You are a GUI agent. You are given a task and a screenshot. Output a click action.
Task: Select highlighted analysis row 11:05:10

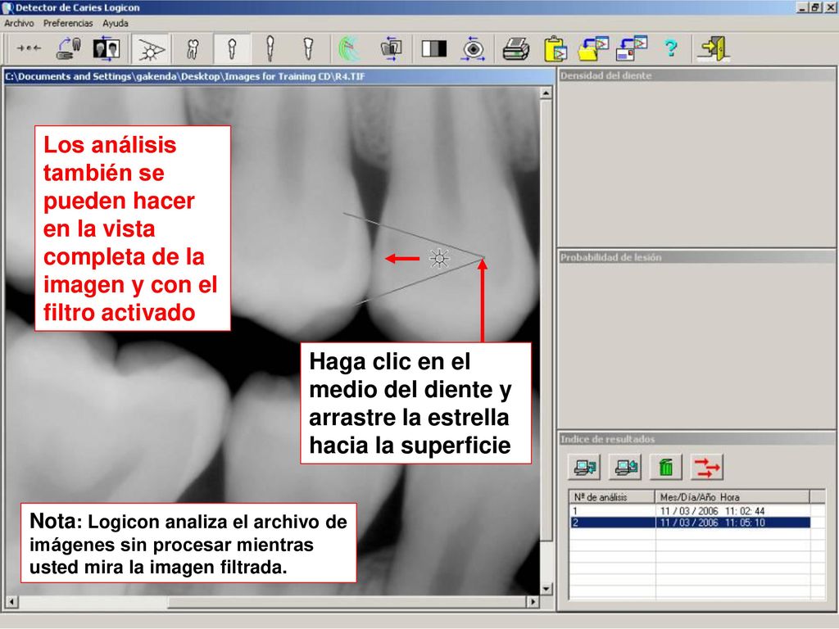point(690,523)
